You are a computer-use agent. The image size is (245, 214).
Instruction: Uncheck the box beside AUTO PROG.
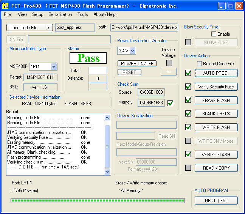(188, 73)
